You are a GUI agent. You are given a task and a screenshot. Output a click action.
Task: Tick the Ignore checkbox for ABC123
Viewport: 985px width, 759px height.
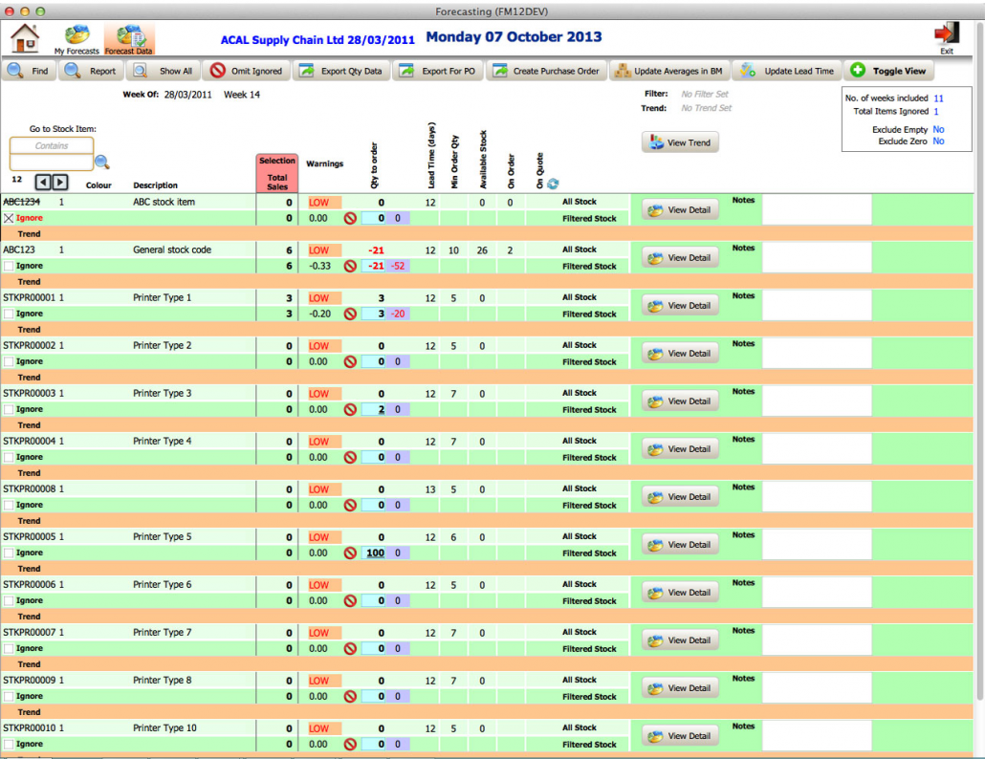(9, 266)
